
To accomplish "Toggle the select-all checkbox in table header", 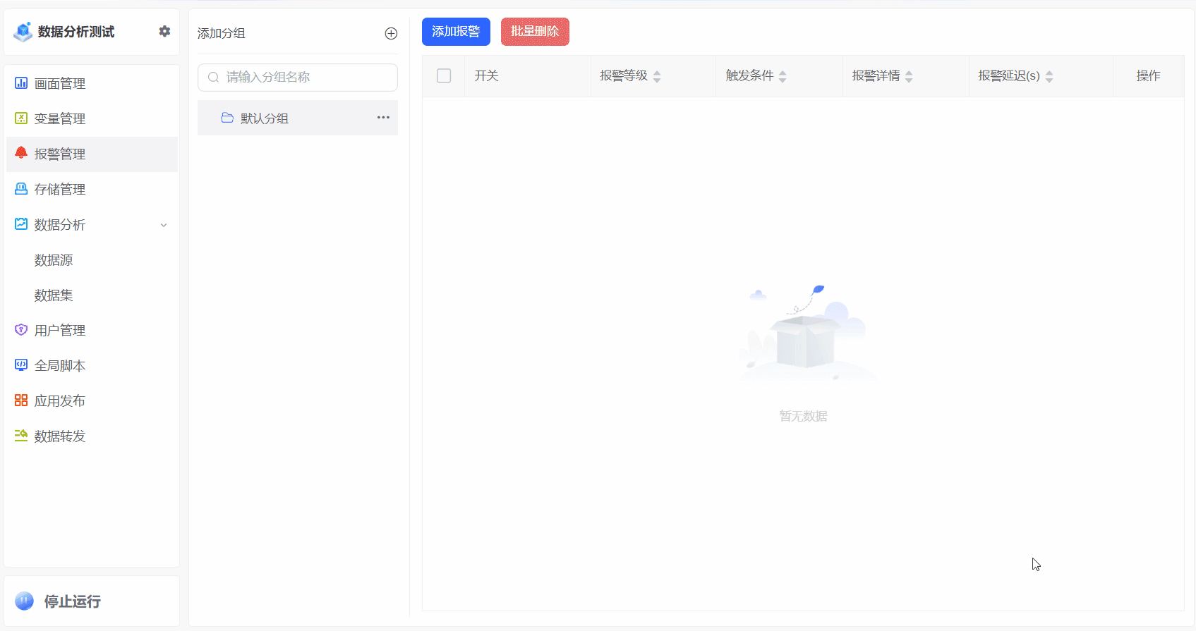I will [444, 75].
